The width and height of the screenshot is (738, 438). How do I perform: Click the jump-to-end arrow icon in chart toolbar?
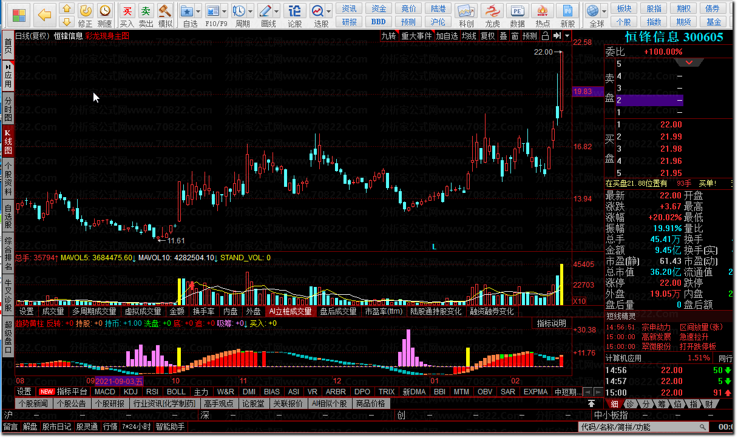(557, 36)
